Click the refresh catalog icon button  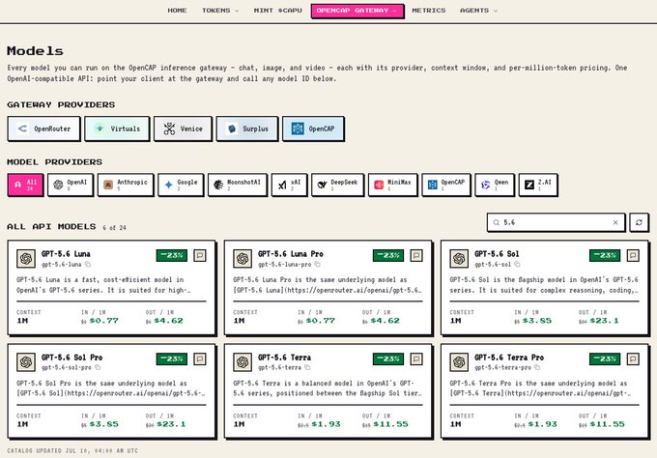tap(639, 222)
